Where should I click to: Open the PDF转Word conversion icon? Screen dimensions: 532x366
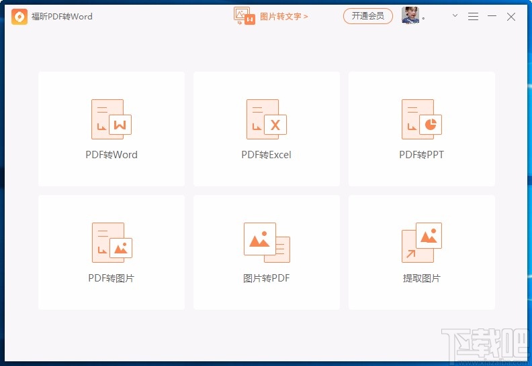click(x=112, y=119)
